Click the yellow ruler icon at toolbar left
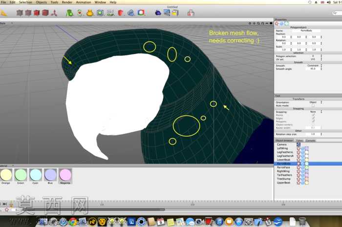The width and height of the screenshot is (342, 227). [x=4, y=13]
